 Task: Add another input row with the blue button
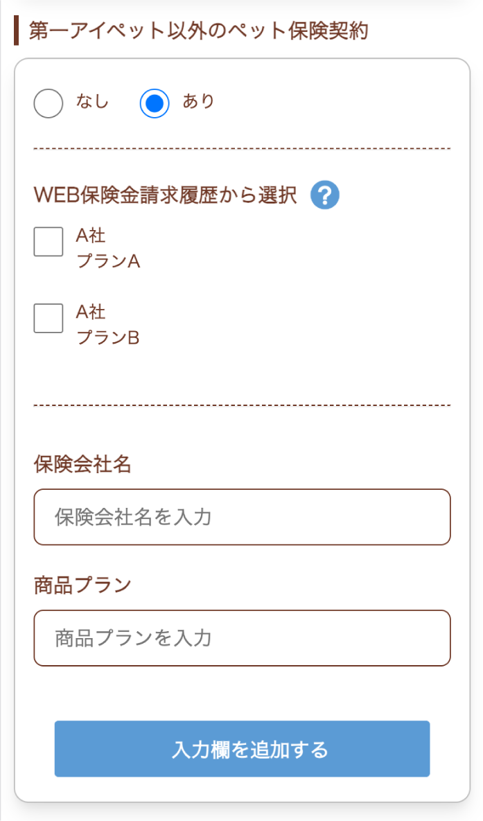coord(241,749)
